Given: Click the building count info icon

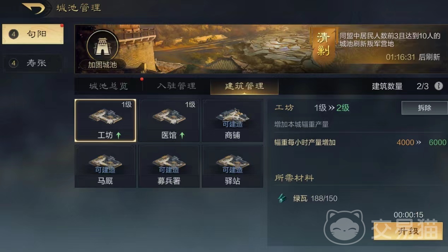Looking at the screenshot, I should tap(438, 86).
